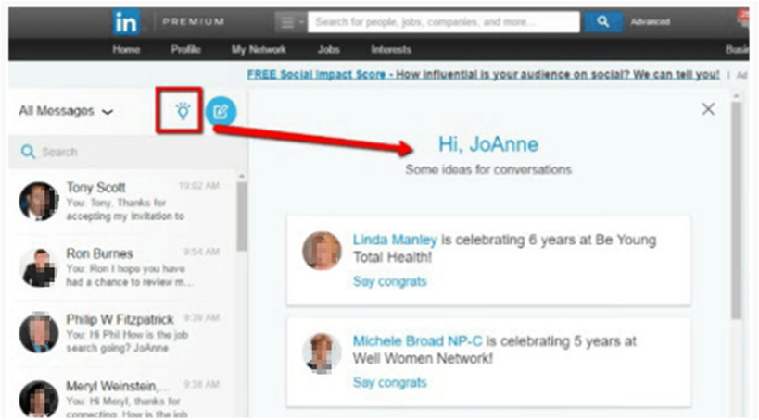This screenshot has width=759, height=420.
Task: Click Ron Burnes's profile photo thumbnail
Action: tap(39, 267)
